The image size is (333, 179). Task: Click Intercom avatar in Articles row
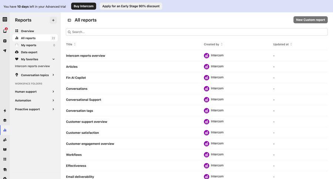pyautogui.click(x=206, y=67)
